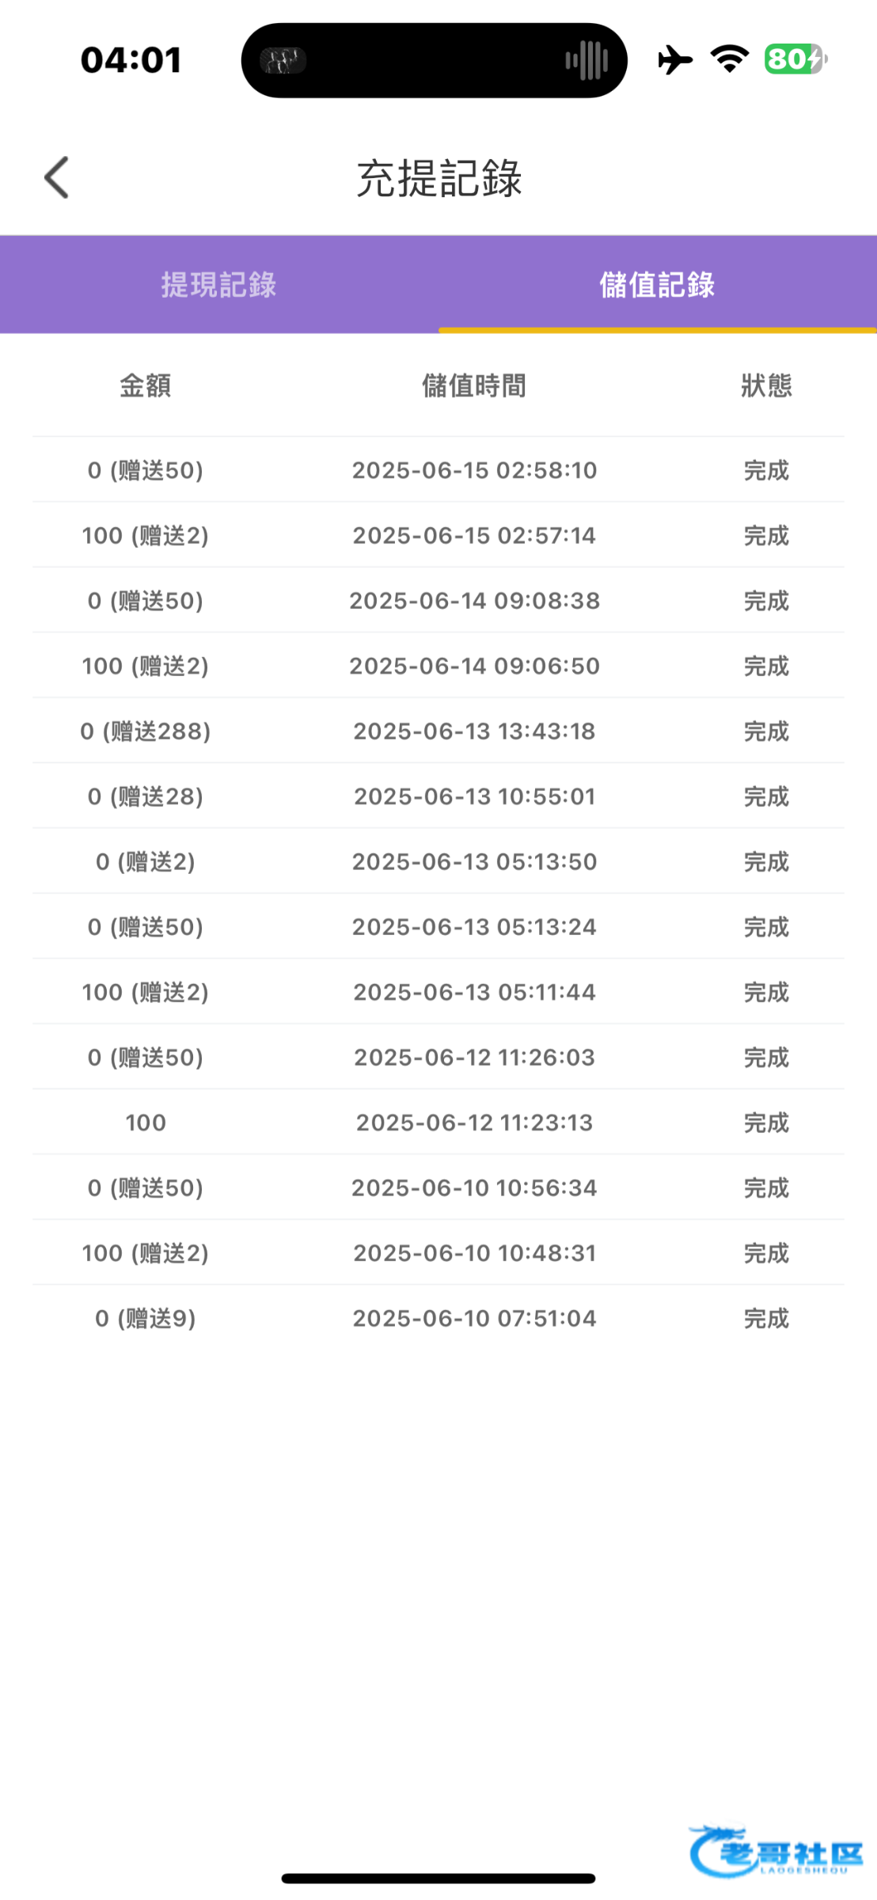877x1900 pixels.
Task: Tap the Wi-Fi status icon
Action: click(730, 59)
